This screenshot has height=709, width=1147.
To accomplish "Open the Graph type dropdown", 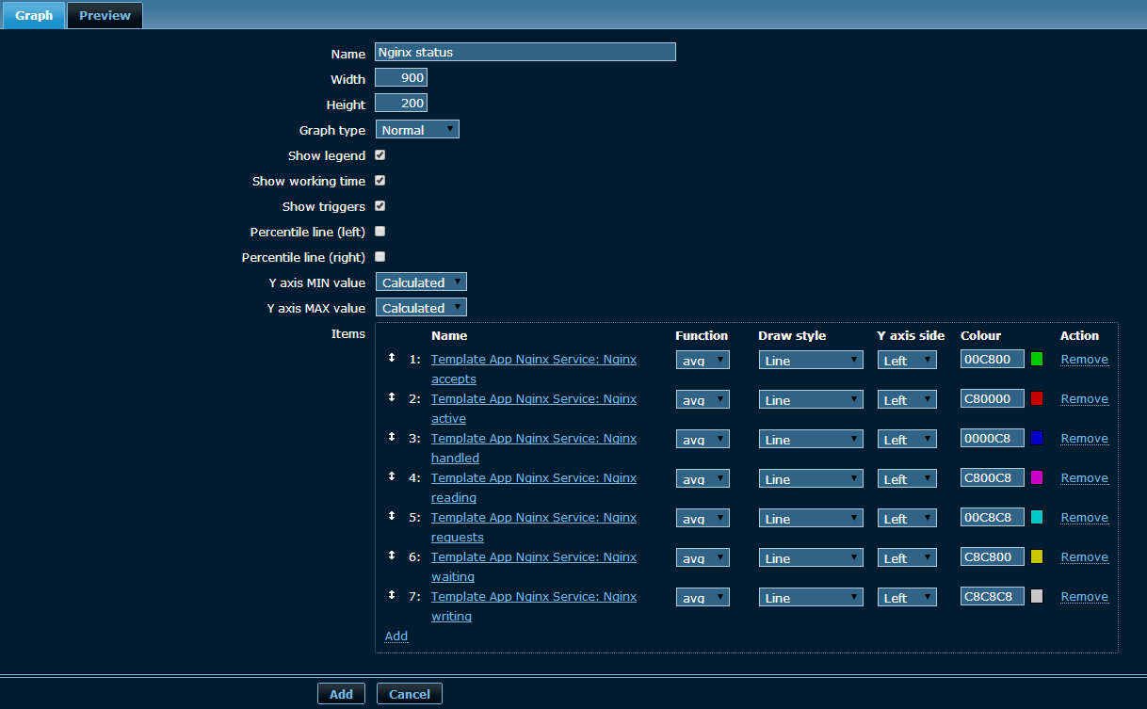I will [417, 130].
